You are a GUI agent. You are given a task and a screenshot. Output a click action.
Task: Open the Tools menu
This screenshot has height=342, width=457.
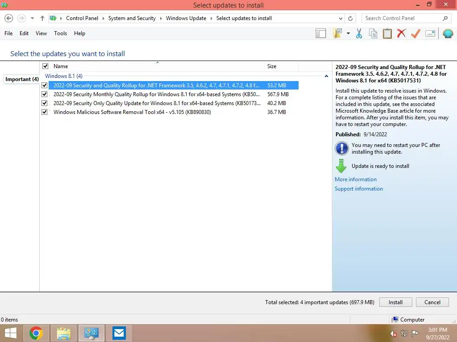(60, 33)
